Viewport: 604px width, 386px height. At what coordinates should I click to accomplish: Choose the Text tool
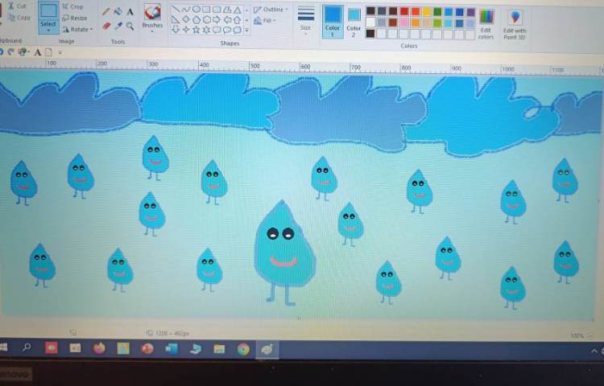click(130, 12)
